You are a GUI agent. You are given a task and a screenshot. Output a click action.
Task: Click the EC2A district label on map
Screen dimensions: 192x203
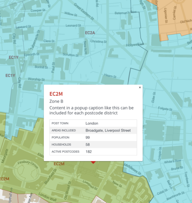[x=90, y=33]
